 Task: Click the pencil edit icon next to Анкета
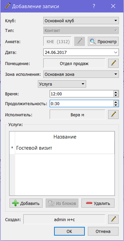click(x=79, y=41)
